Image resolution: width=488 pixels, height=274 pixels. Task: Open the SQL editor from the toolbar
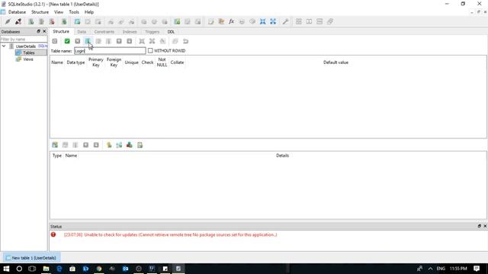pos(211,21)
